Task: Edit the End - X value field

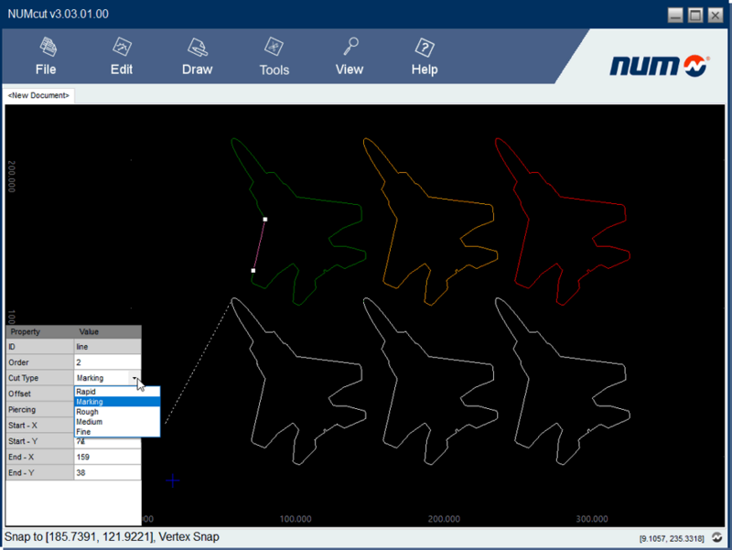Action: [107, 457]
